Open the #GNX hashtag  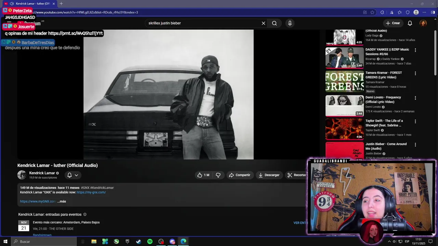click(x=85, y=188)
